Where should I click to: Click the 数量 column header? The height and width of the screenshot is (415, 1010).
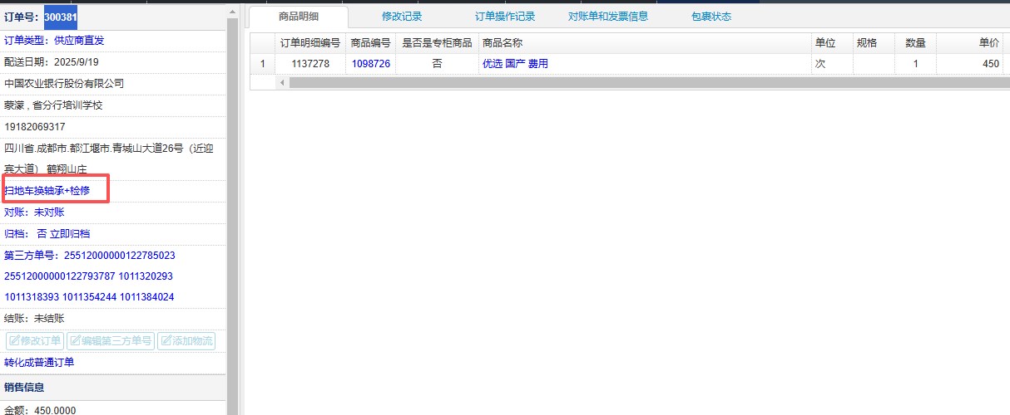[915, 43]
